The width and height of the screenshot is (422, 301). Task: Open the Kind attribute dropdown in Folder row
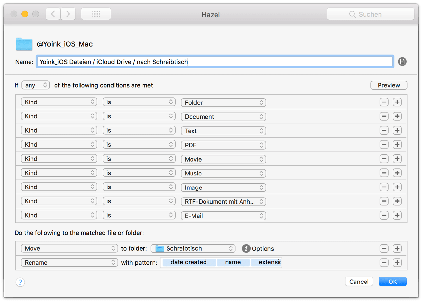pos(59,102)
